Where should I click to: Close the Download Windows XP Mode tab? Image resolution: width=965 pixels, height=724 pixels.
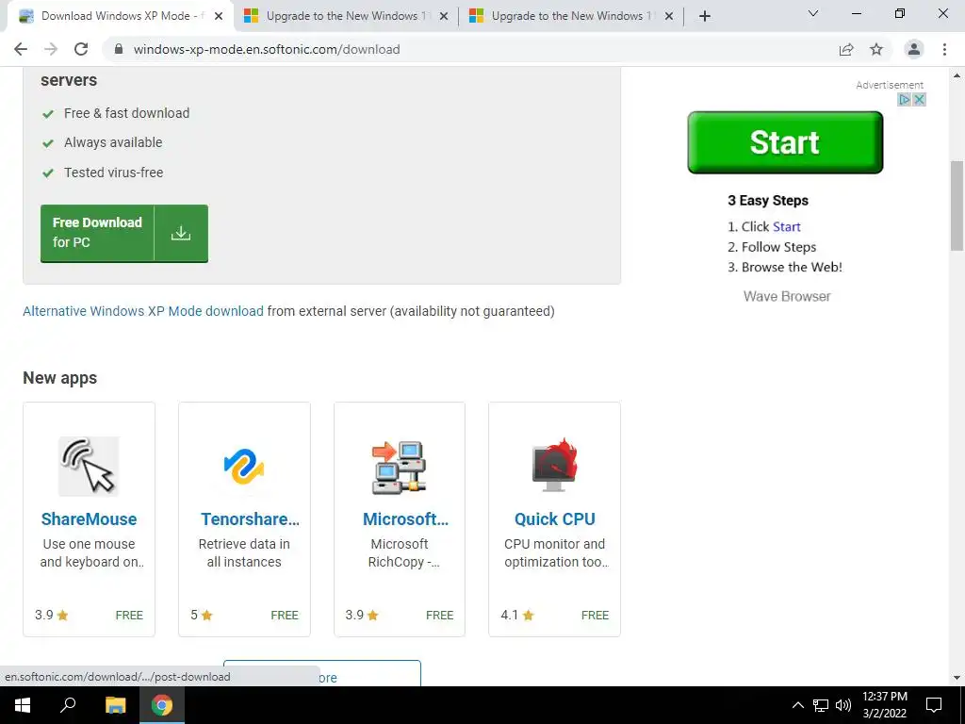pyautogui.click(x=219, y=16)
